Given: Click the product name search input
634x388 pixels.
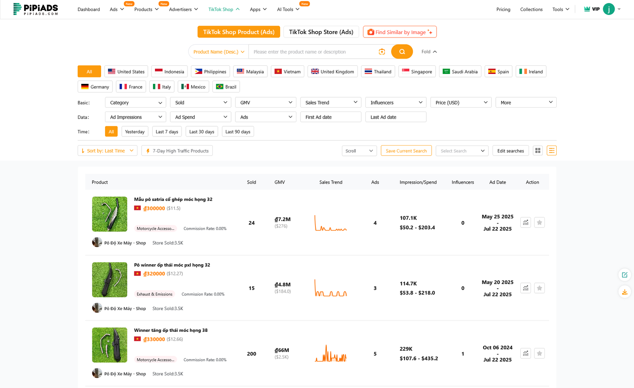Looking at the screenshot, I should click(x=313, y=52).
